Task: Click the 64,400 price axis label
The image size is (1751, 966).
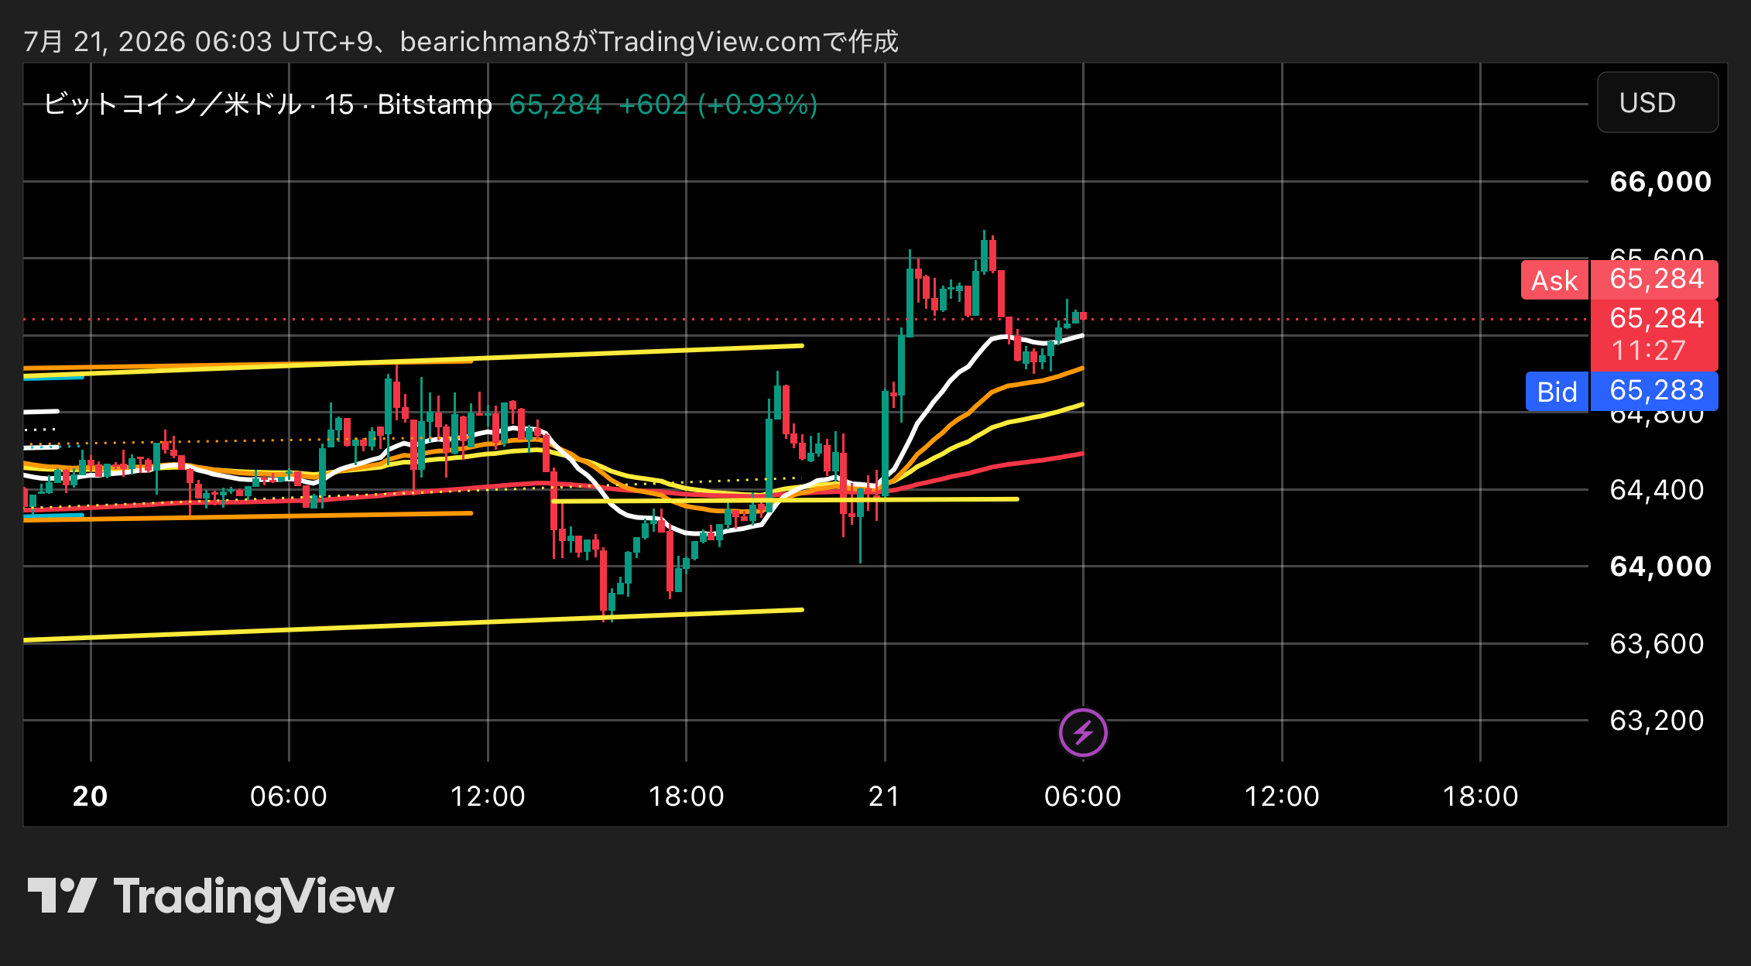Action: click(1657, 490)
